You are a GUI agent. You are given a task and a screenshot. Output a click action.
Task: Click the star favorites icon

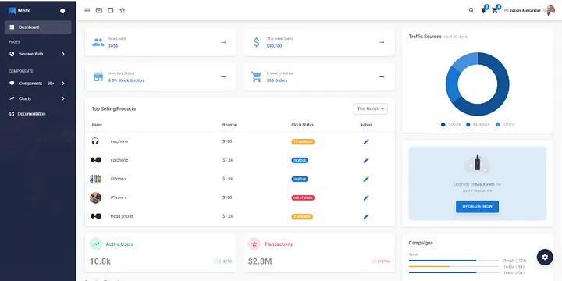[123, 10]
